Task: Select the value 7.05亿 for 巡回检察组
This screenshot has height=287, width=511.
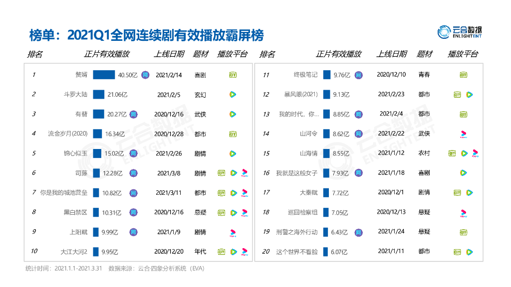Action: pos(339,213)
